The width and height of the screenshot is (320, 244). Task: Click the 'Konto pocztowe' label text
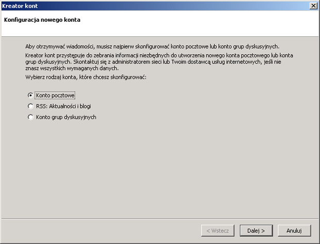[56, 95]
